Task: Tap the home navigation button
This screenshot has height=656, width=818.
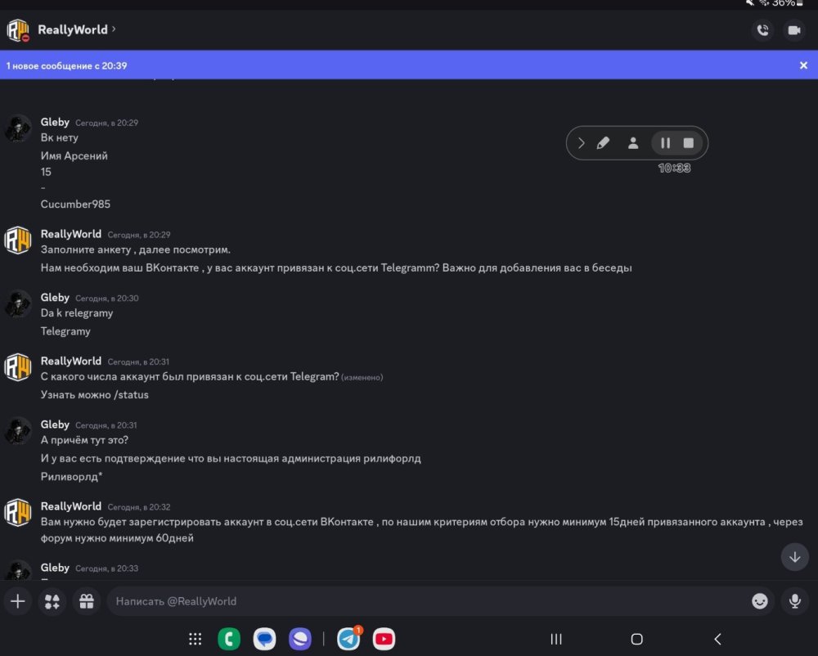Action: tap(636, 639)
